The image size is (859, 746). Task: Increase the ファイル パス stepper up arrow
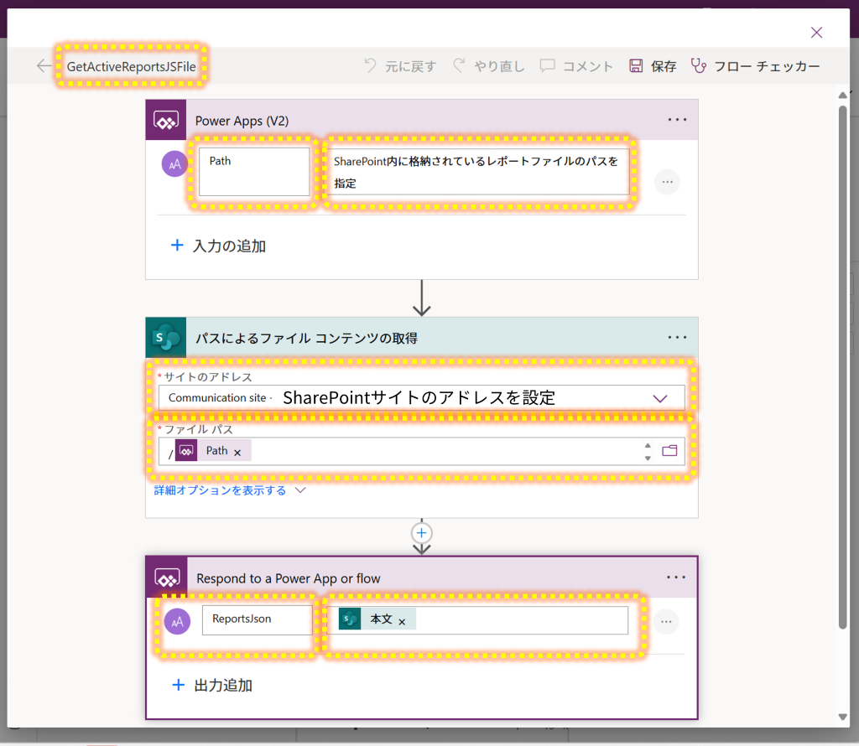coord(648,446)
